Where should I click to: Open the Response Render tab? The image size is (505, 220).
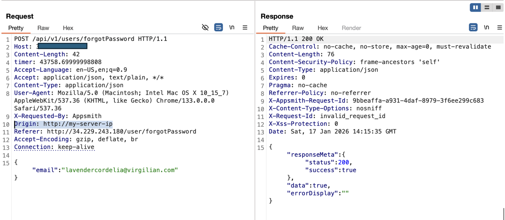(351, 28)
